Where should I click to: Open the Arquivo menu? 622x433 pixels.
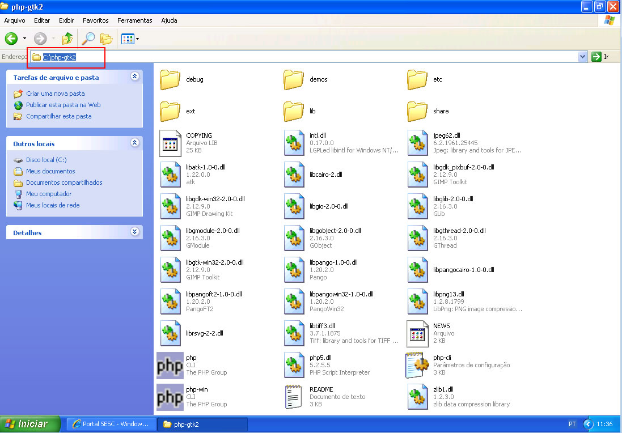pos(15,20)
